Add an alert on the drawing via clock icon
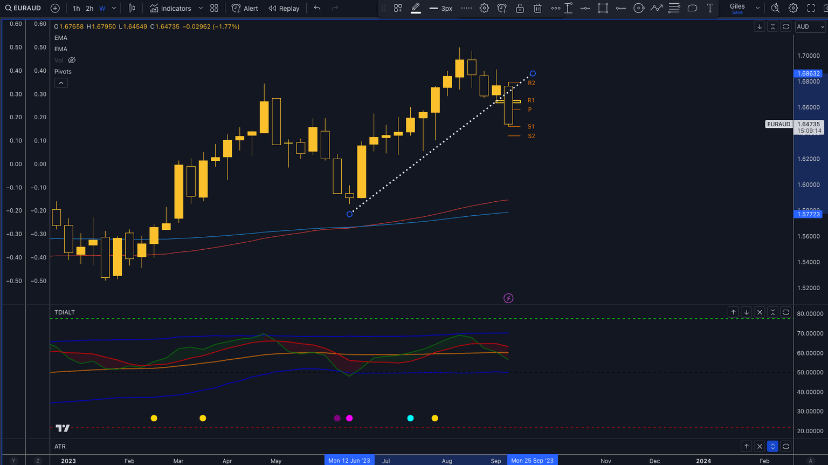This screenshot has width=828, height=465. point(502,8)
